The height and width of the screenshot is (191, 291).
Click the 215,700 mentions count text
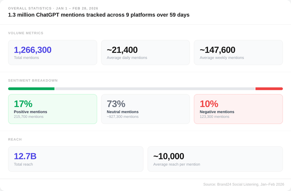(x=29, y=117)
